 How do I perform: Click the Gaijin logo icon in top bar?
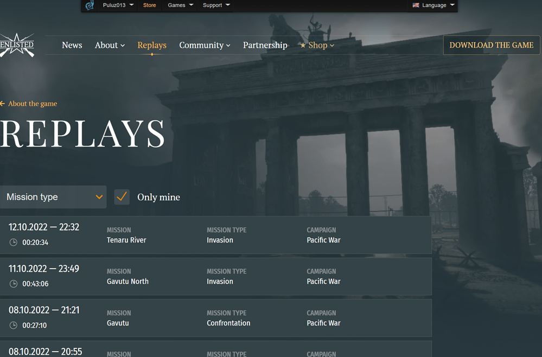point(90,5)
